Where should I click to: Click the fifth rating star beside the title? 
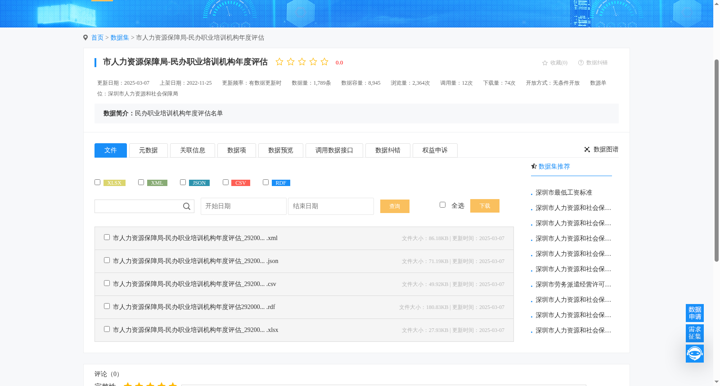(x=324, y=62)
